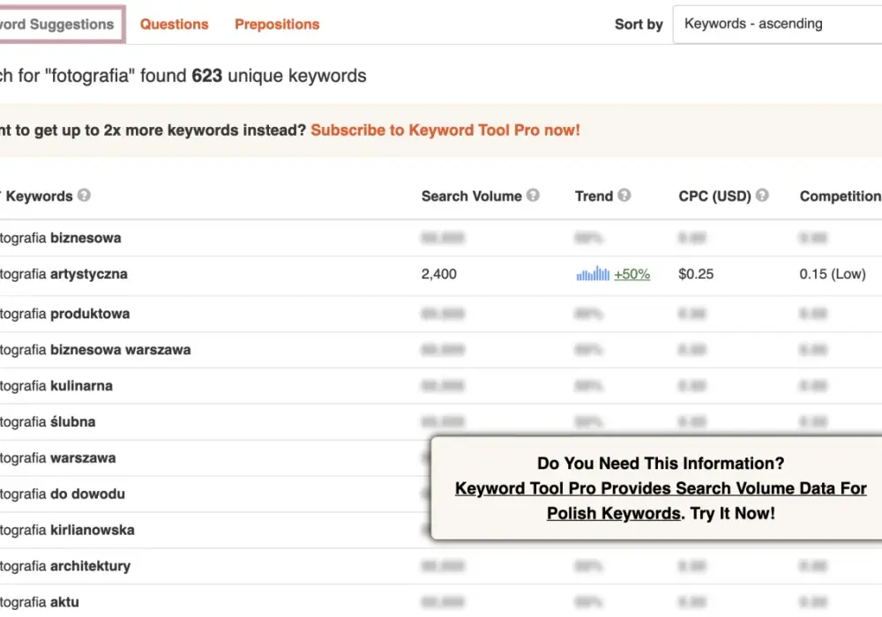Select keyword fotografia aktu
This screenshot has height=617, width=882.
(x=40, y=602)
